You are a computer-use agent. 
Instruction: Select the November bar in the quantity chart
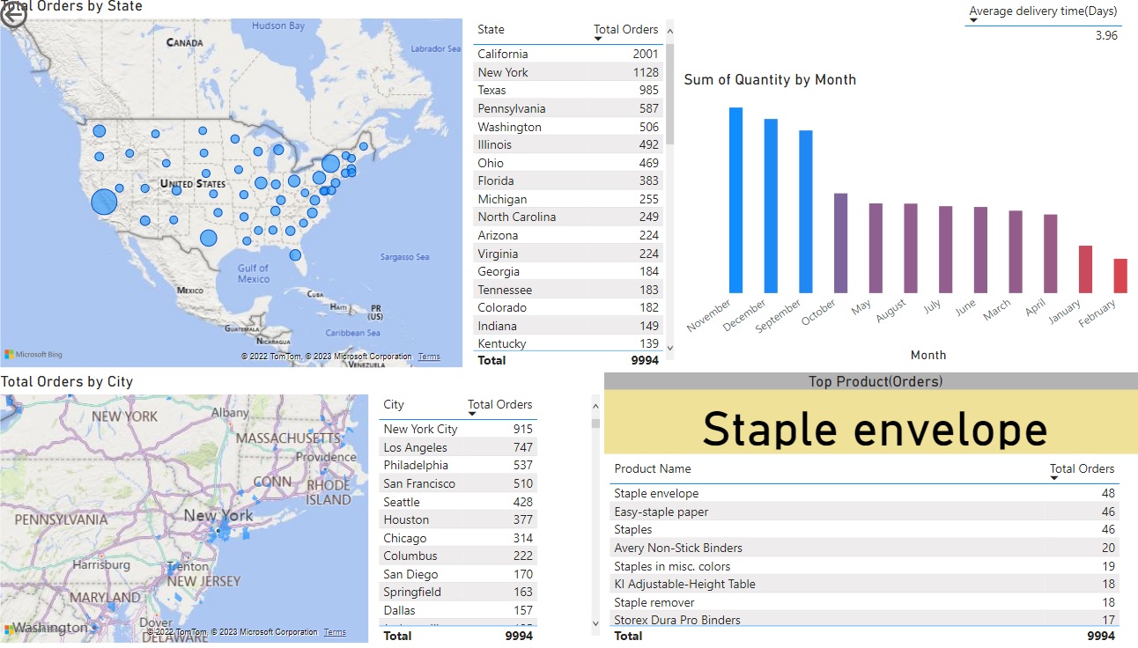click(736, 202)
